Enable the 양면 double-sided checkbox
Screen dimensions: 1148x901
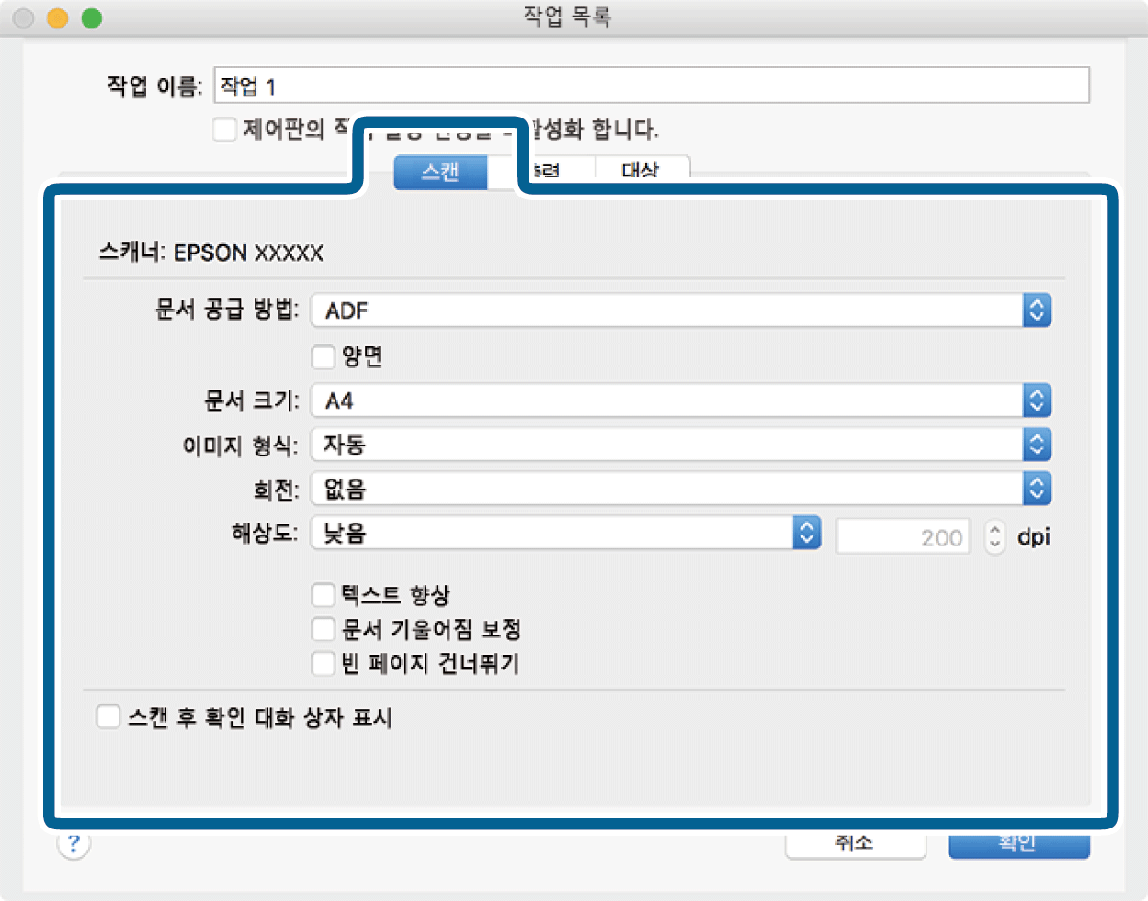(324, 356)
